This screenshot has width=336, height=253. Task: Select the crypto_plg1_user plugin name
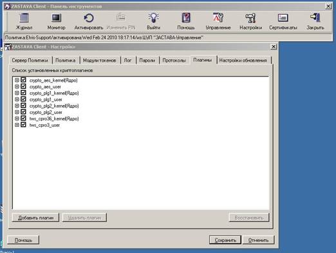click(x=46, y=100)
